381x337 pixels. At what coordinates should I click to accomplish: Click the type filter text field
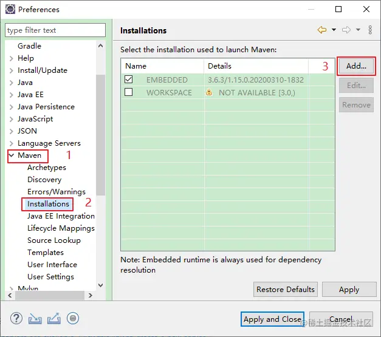[x=55, y=30]
